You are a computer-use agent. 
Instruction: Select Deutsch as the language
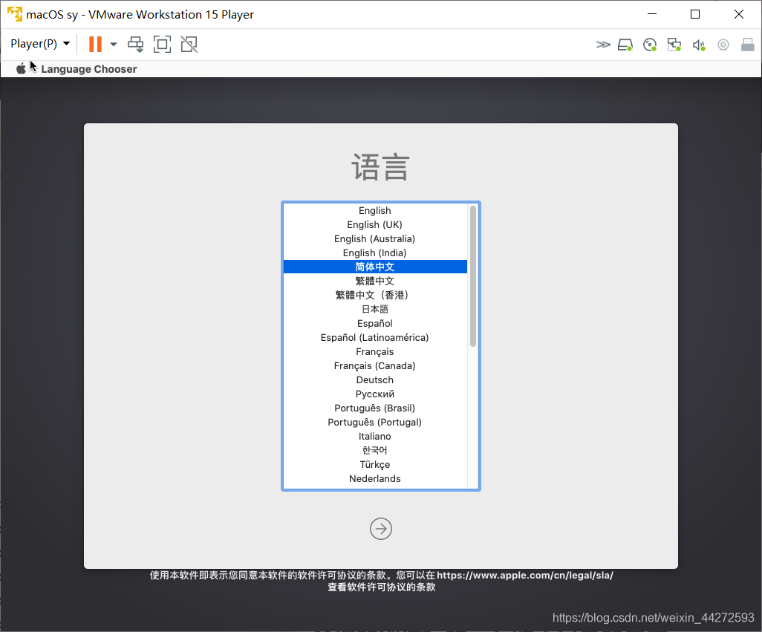[374, 380]
